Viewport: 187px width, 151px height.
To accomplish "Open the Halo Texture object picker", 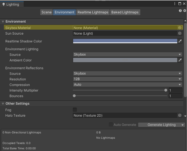I will pos(180,115).
